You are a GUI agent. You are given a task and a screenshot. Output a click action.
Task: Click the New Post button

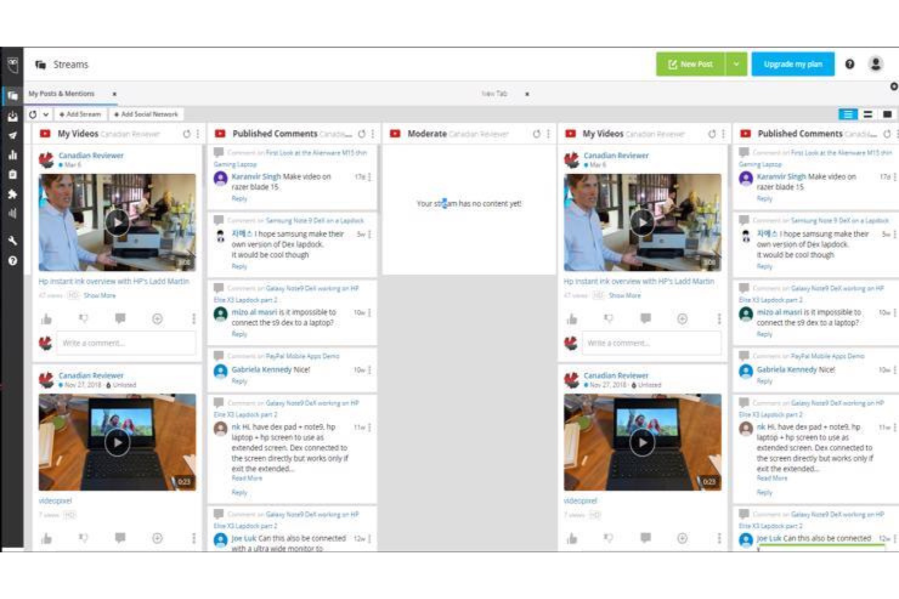pos(691,64)
